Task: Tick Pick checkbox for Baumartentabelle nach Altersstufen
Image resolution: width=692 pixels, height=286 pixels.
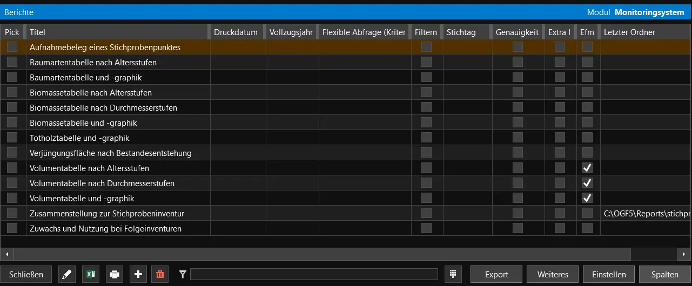Action: point(12,62)
